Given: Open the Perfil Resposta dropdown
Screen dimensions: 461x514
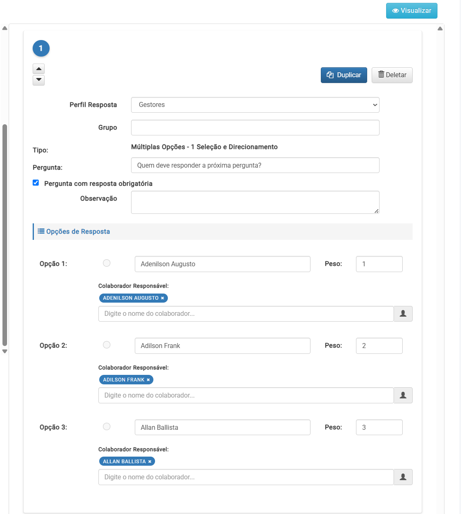Looking at the screenshot, I should pyautogui.click(x=255, y=105).
